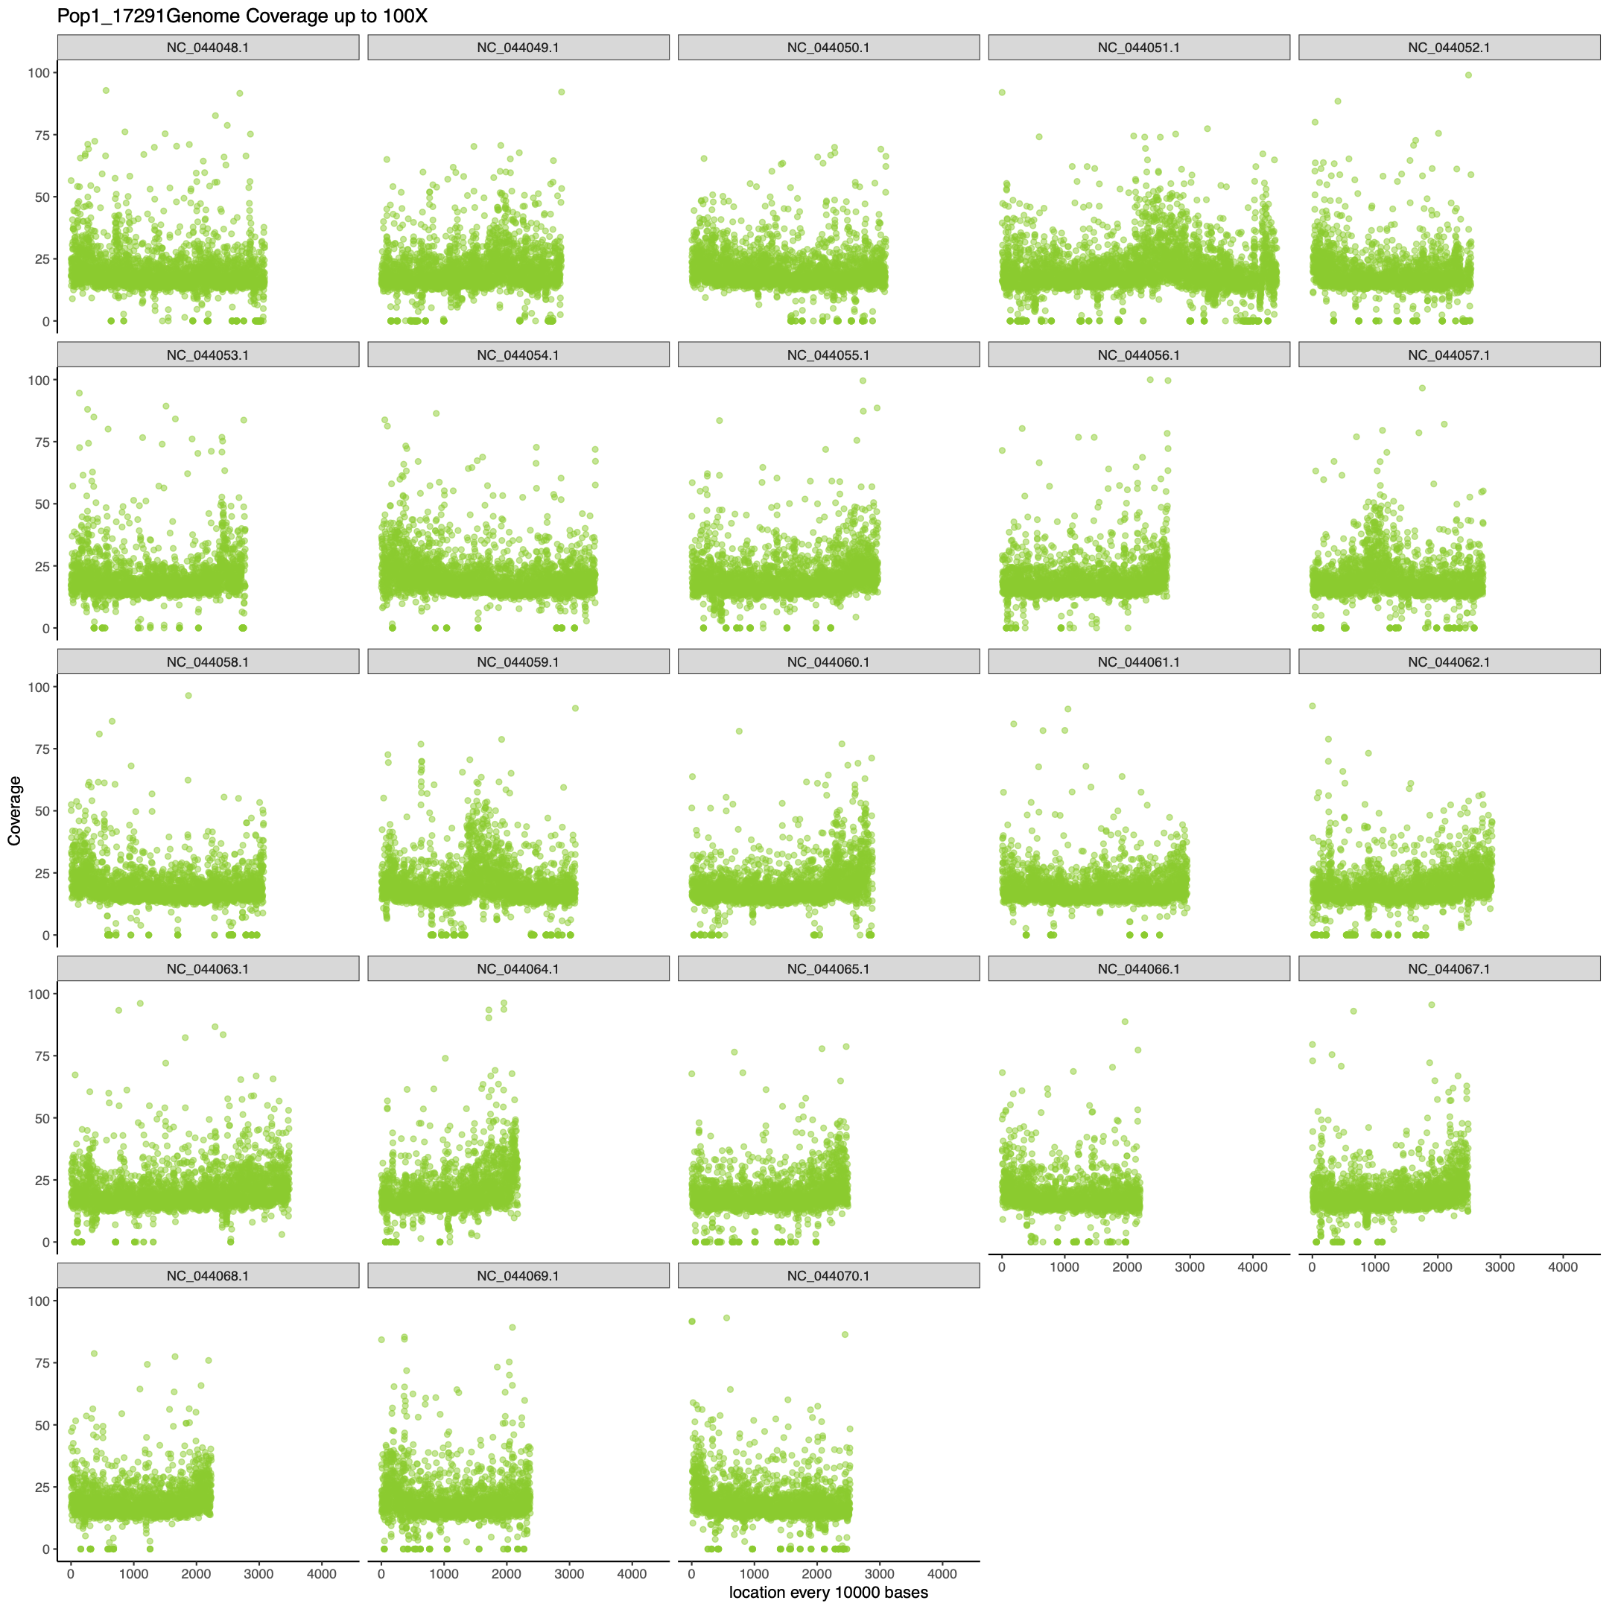Select the NC_044061.1 facet label
This screenshot has height=1609, width=1609.
click(1139, 662)
